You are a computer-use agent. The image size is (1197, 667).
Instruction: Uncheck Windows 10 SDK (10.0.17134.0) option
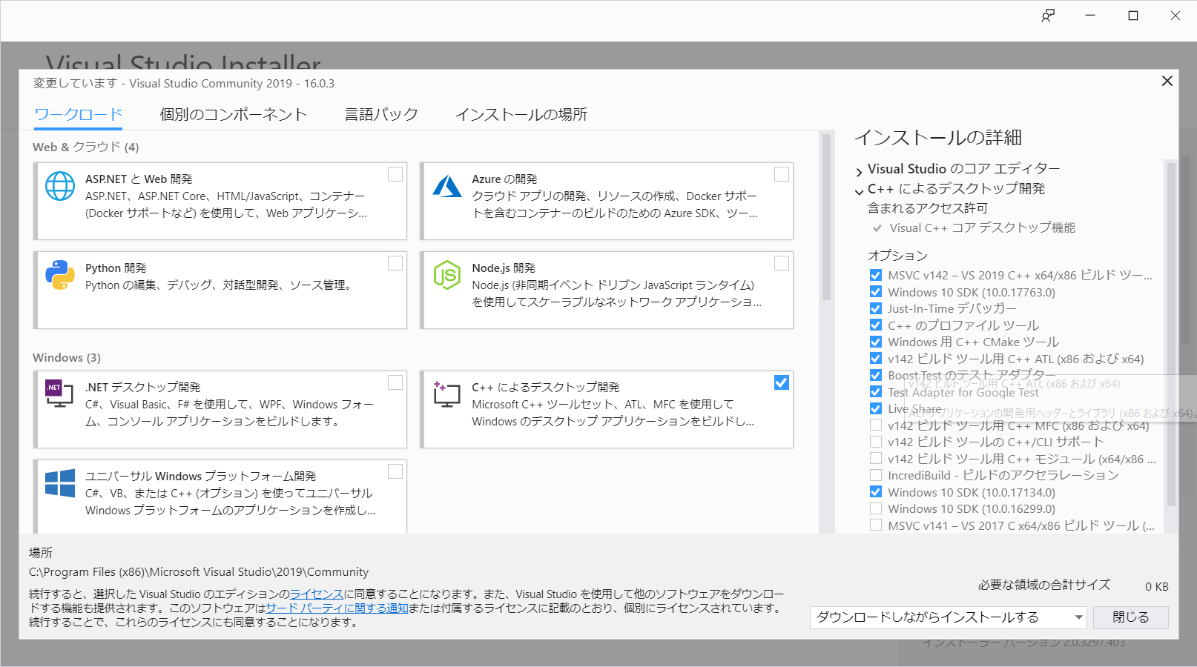[876, 492]
